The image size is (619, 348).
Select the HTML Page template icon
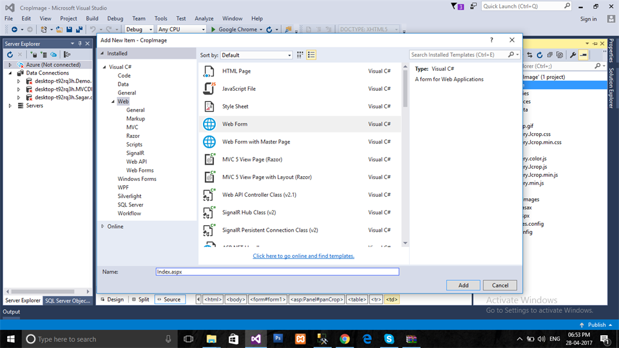tap(209, 71)
